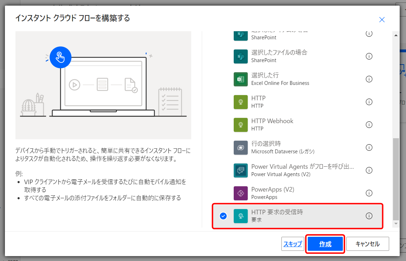Click the スキップ link button
This screenshot has width=406, height=261.
point(293,244)
